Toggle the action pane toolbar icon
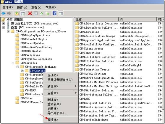The height and width of the screenshot is (124, 165). click(x=61, y=13)
